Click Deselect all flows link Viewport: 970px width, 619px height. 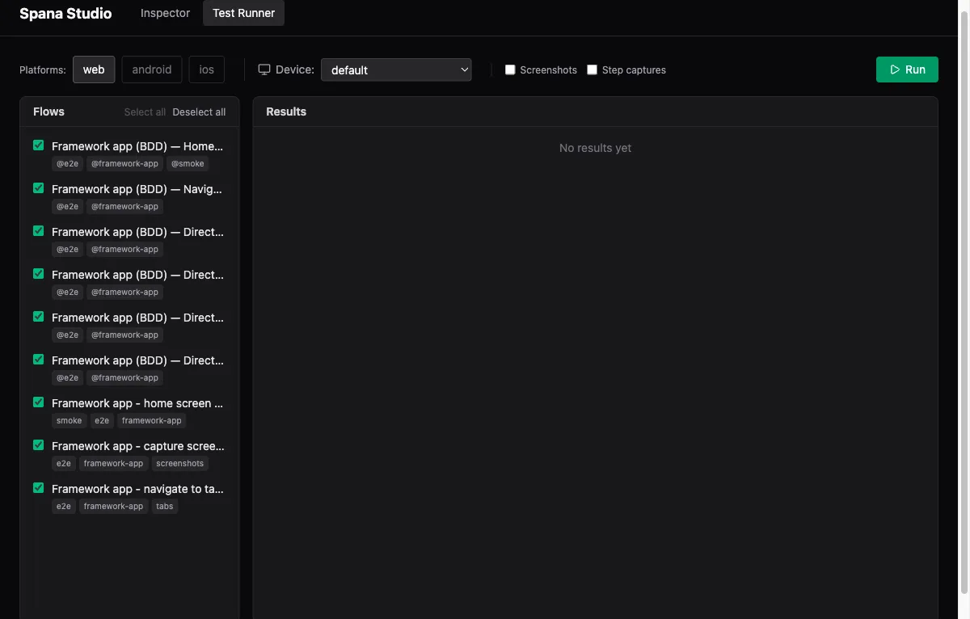coord(199,112)
